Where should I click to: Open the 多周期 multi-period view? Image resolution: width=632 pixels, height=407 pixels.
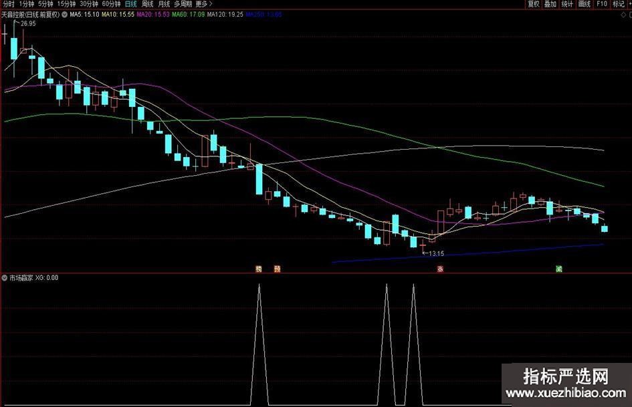click(x=183, y=4)
